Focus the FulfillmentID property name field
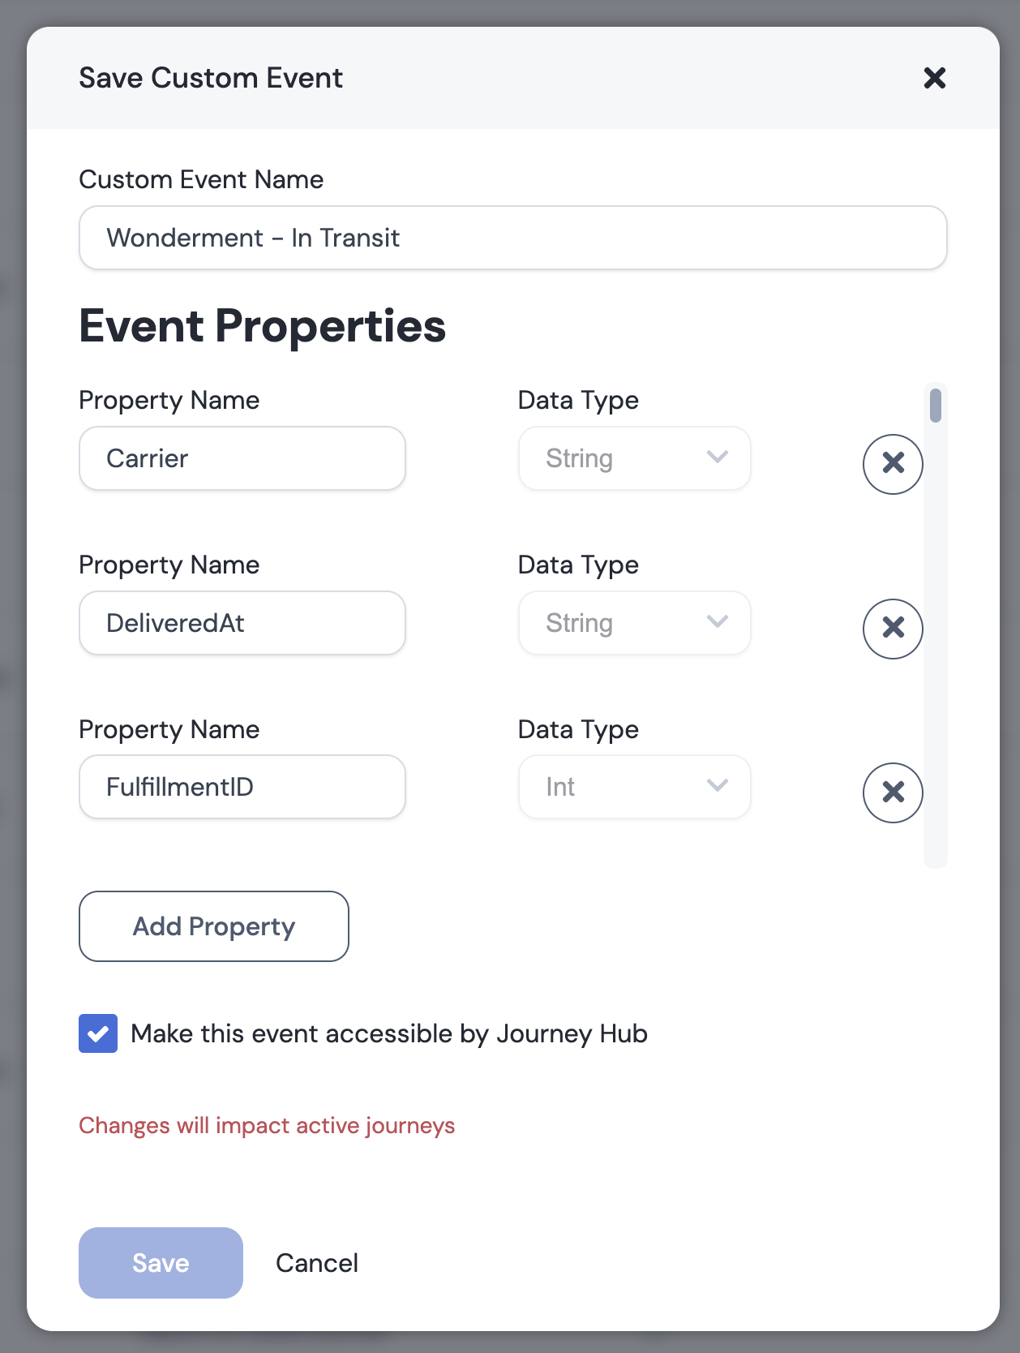Image resolution: width=1020 pixels, height=1353 pixels. (242, 787)
